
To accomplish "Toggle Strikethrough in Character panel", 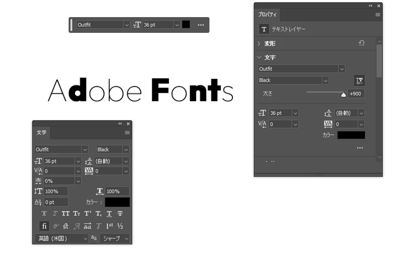I will 120,213.
